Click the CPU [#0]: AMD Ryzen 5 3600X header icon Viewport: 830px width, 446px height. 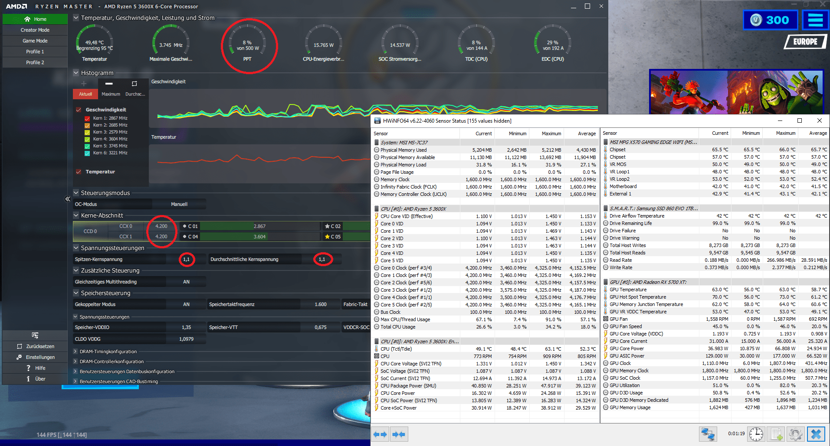click(x=377, y=209)
